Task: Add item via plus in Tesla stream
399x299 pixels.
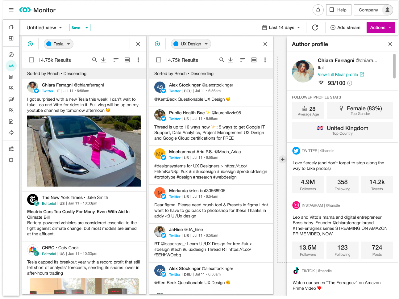Action: coord(30,44)
